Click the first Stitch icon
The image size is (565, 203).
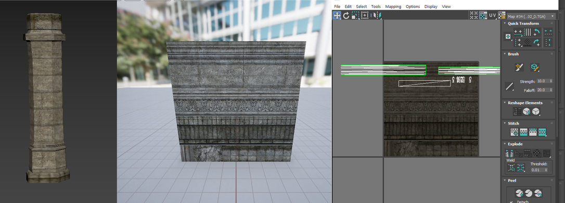pyautogui.click(x=515, y=132)
